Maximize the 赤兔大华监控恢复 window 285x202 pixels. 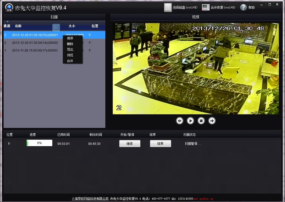point(270,5)
